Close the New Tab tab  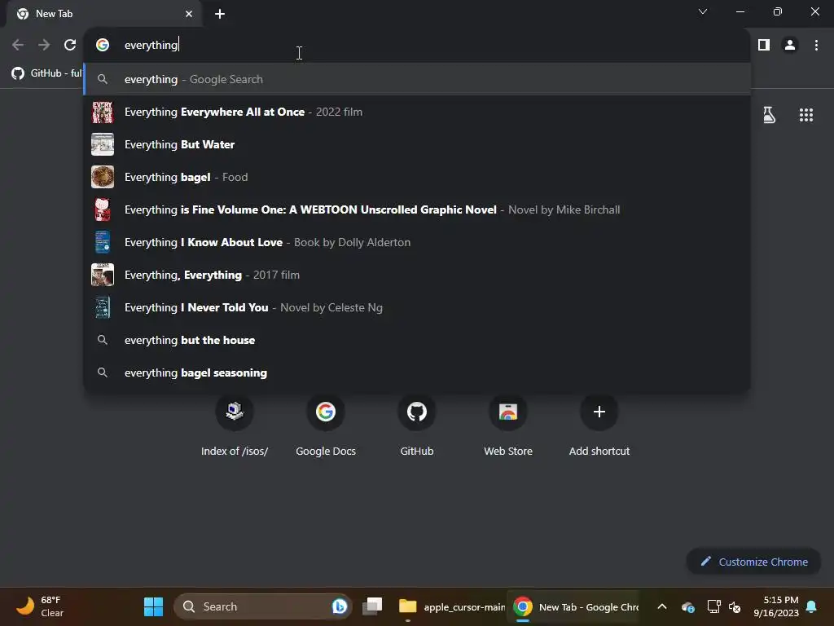(189, 14)
